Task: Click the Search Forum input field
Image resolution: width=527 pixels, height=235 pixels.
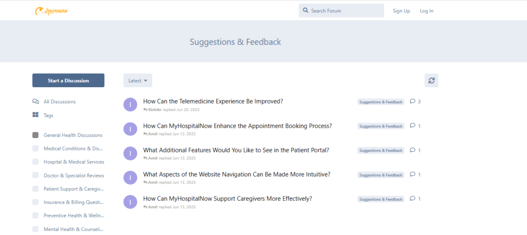Action: point(345,11)
